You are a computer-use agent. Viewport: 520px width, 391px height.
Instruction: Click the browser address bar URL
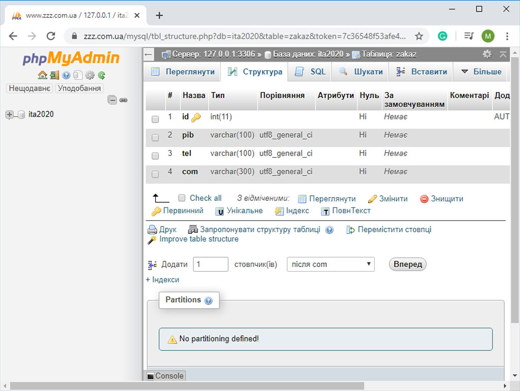point(244,36)
